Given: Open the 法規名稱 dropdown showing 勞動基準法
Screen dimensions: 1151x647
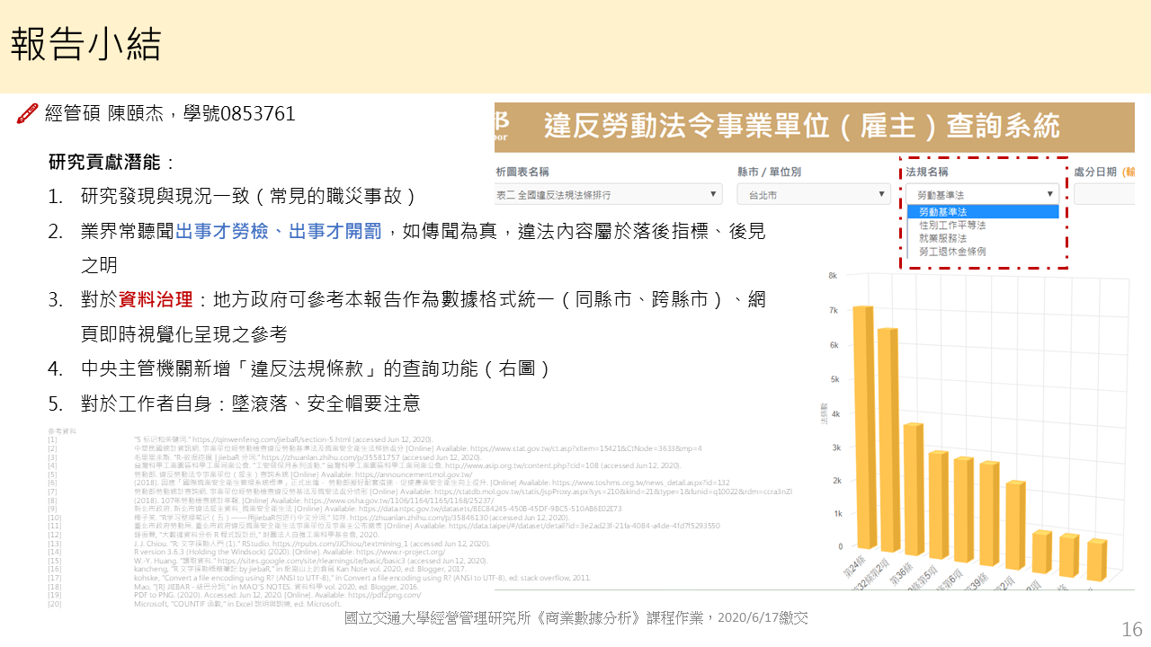Looking at the screenshot, I should [x=983, y=194].
